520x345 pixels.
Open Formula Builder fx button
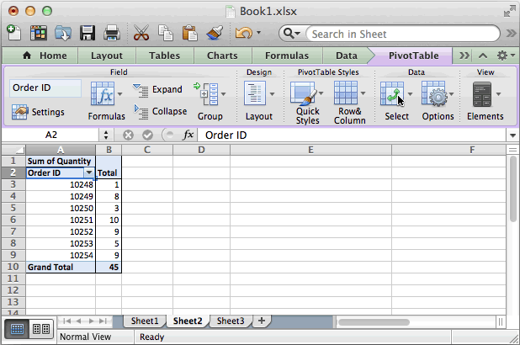[188, 135]
